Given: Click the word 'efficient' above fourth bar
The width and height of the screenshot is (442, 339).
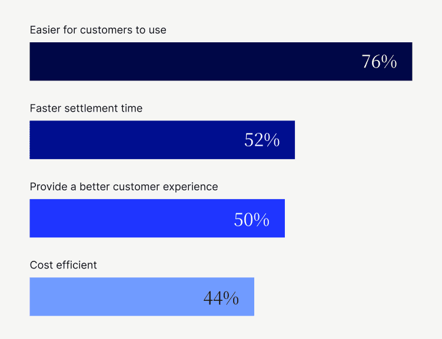Looking at the screenshot, I should coord(77,265).
